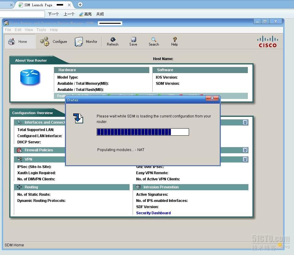Screen dimensions: 294x255
Task: Maximize the SDM application window
Action: [265, 21]
